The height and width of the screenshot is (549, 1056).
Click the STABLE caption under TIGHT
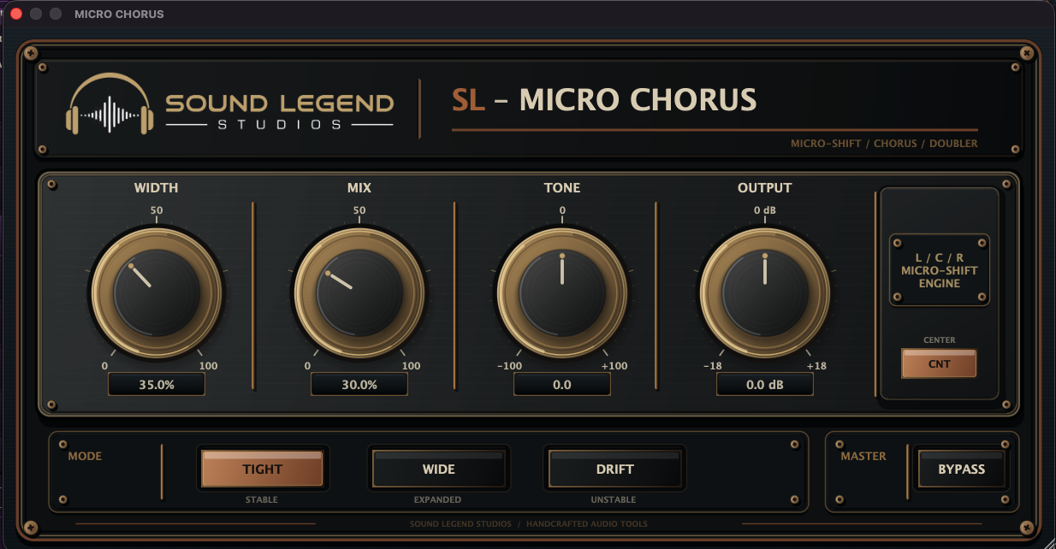[x=262, y=499]
